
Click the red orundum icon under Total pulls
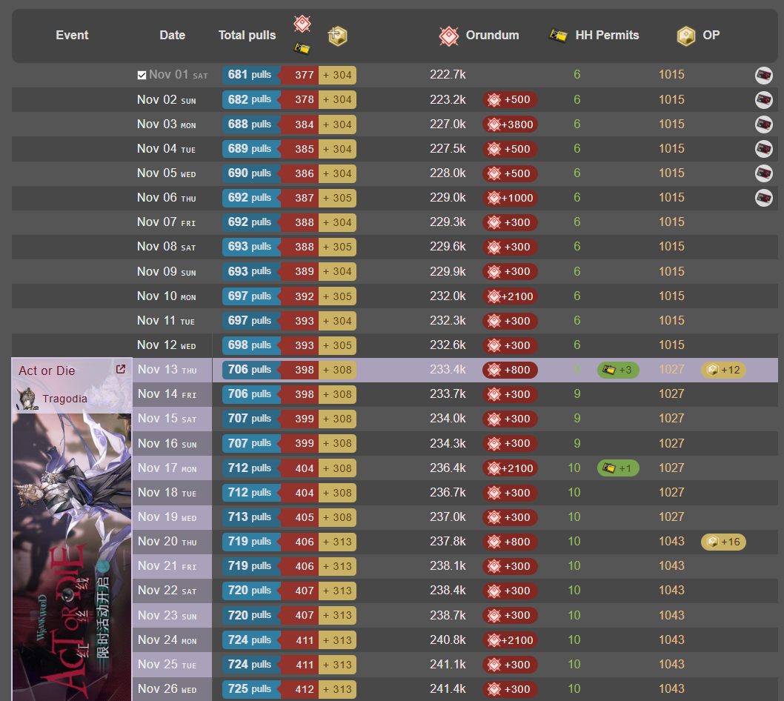[302, 23]
